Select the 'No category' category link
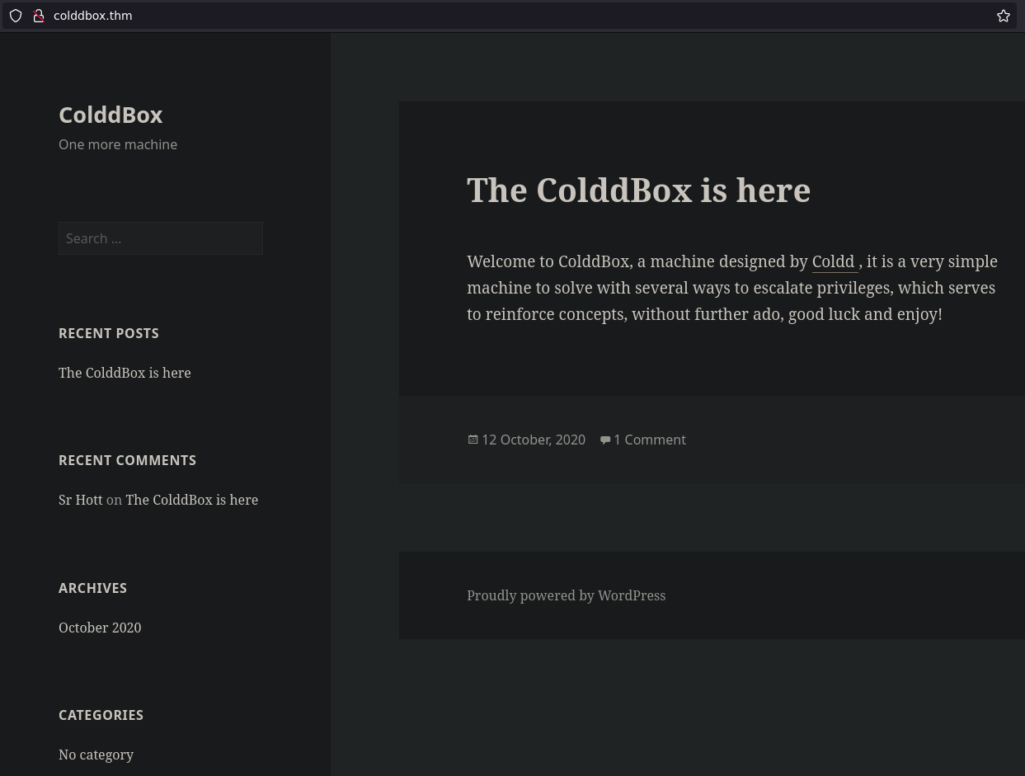The image size is (1025, 776). coord(96,755)
